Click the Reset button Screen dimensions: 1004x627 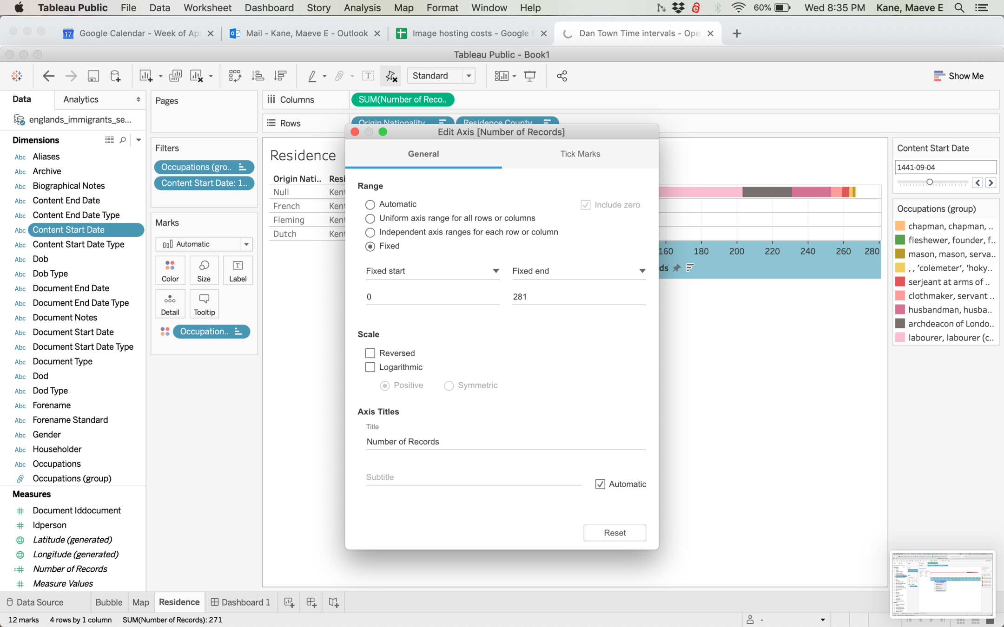pyautogui.click(x=614, y=533)
